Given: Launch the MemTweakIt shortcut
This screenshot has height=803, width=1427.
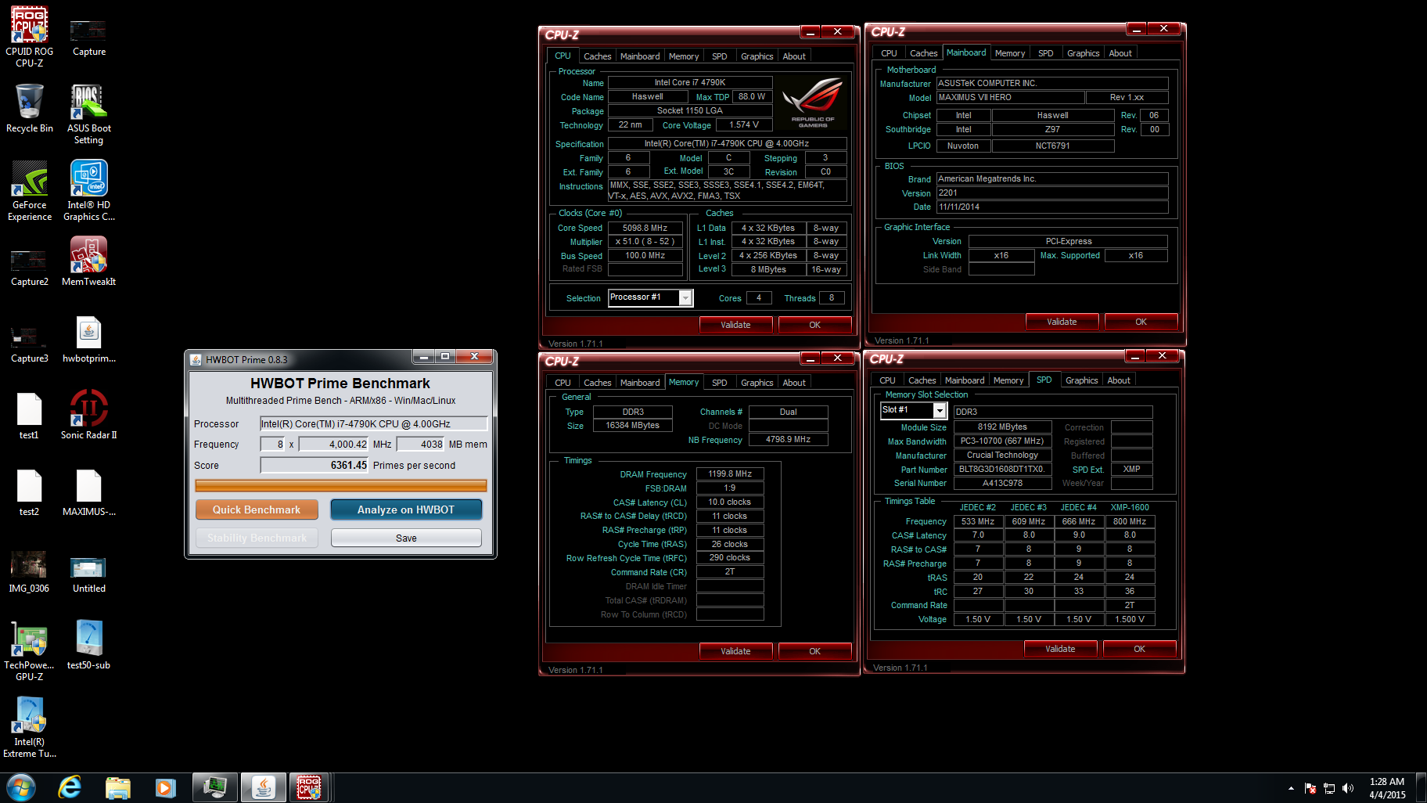Looking at the screenshot, I should (x=89, y=262).
